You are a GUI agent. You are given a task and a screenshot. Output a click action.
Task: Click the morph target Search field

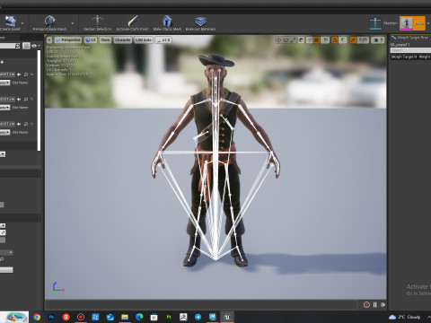(410, 50)
